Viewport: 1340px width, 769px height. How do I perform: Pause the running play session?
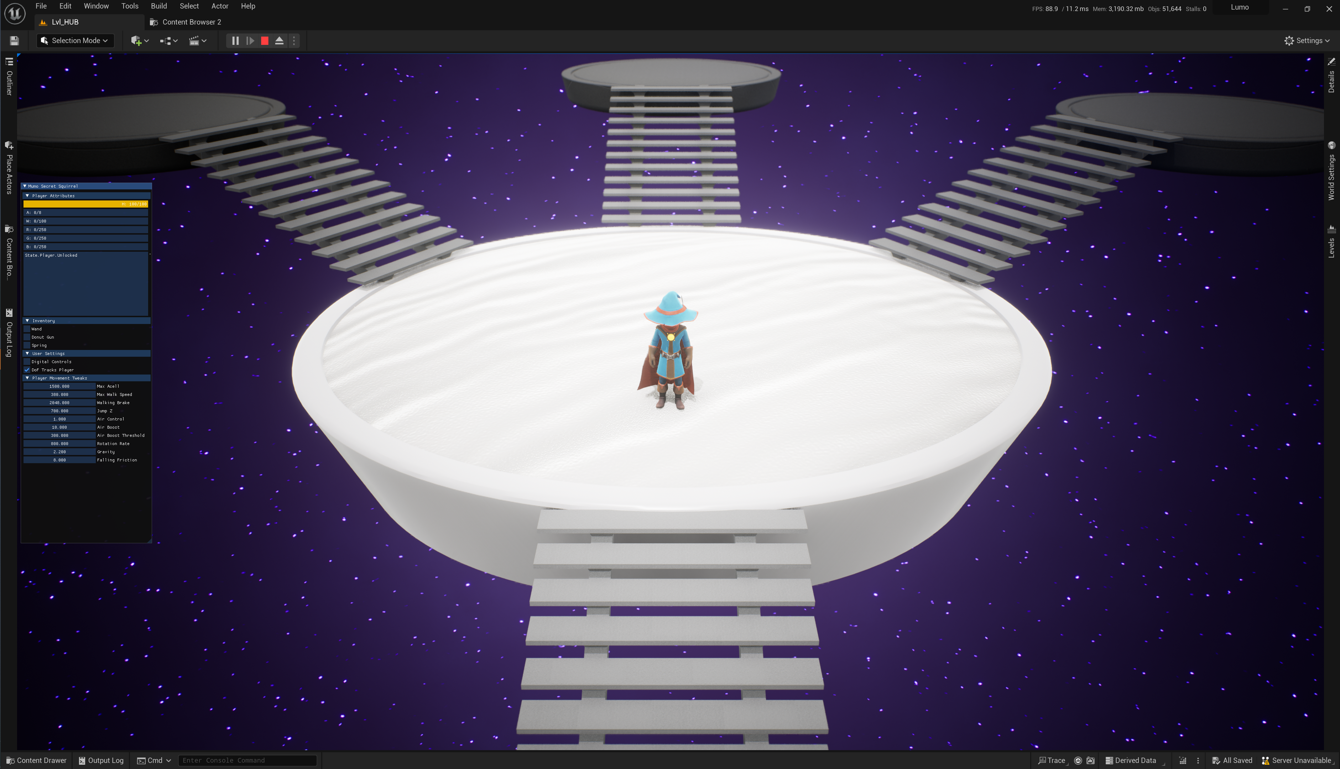pos(236,41)
